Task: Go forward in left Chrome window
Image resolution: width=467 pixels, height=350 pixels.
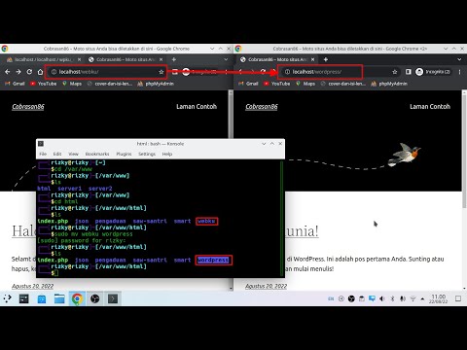Action: pyautogui.click(x=18, y=72)
